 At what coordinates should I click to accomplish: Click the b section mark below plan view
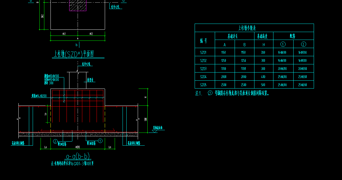coord(76,45)
